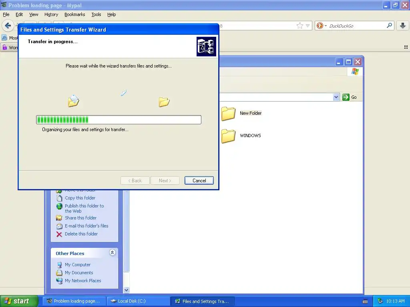410x307 pixels.
Task: Click the red X Delete folder icon
Action: pyautogui.click(x=59, y=234)
